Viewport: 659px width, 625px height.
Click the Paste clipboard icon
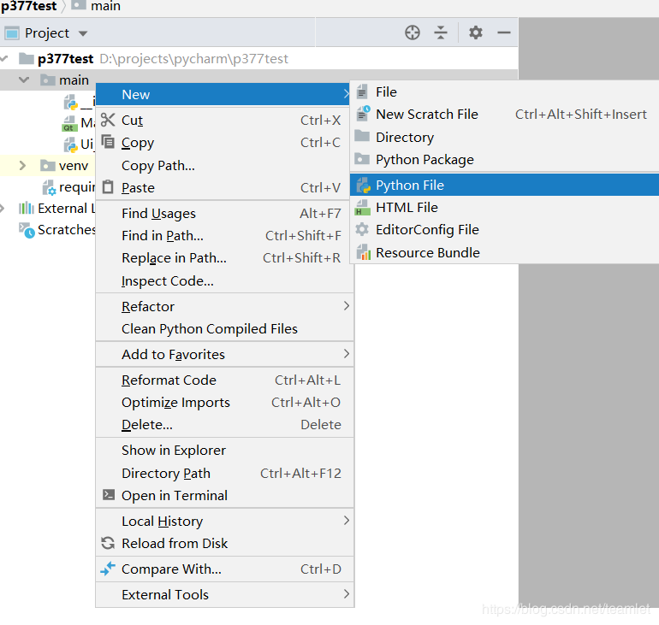(108, 187)
